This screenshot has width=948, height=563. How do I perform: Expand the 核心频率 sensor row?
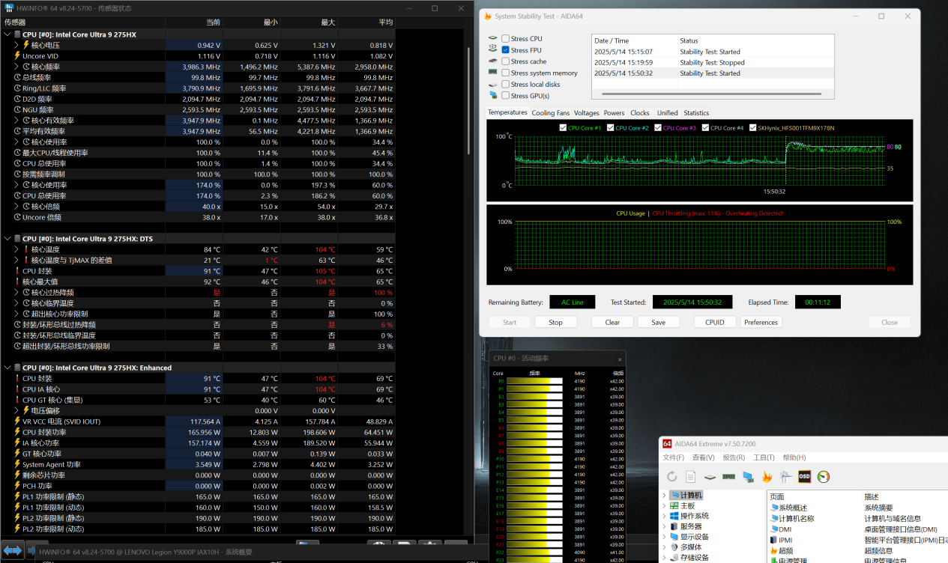(16, 67)
